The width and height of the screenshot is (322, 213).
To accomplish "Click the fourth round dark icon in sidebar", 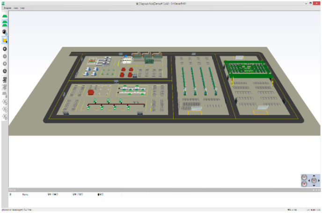I will tap(5, 71).
